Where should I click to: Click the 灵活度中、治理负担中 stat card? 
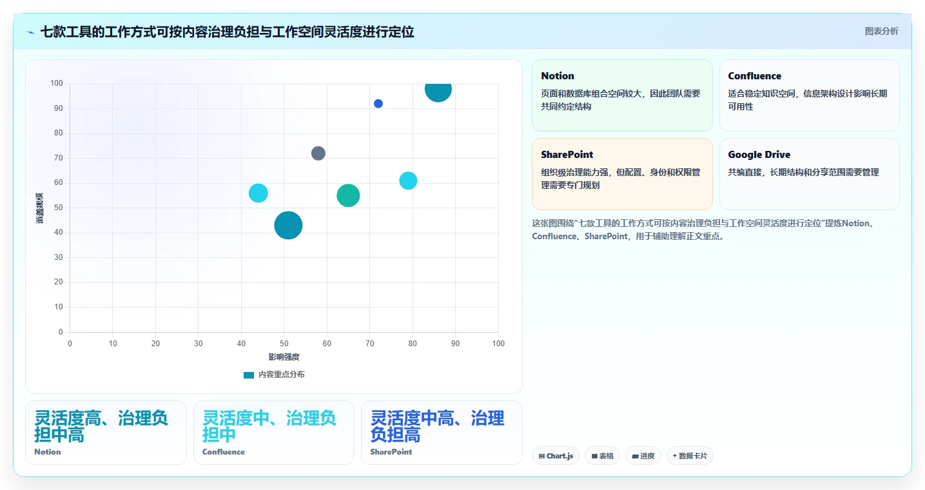tap(274, 433)
